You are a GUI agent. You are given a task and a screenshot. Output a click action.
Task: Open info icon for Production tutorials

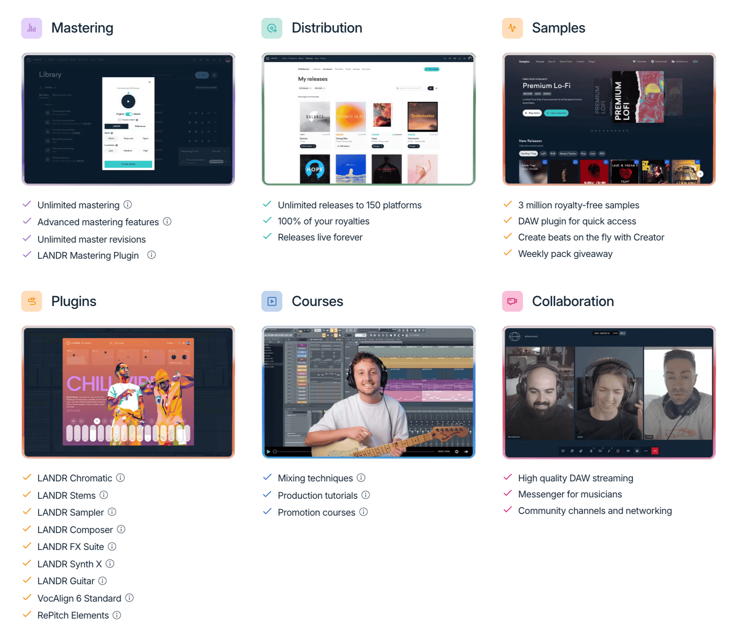[366, 495]
